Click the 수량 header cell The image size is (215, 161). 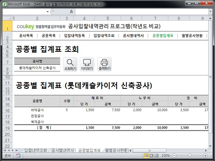coord(67,101)
